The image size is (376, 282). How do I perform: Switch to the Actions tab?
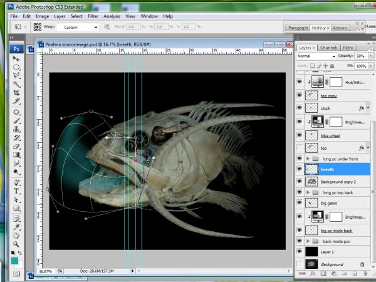tap(340, 28)
